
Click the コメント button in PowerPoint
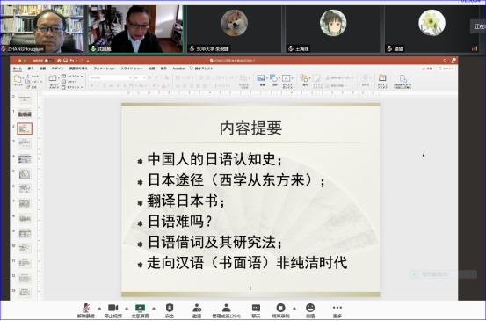[446, 69]
